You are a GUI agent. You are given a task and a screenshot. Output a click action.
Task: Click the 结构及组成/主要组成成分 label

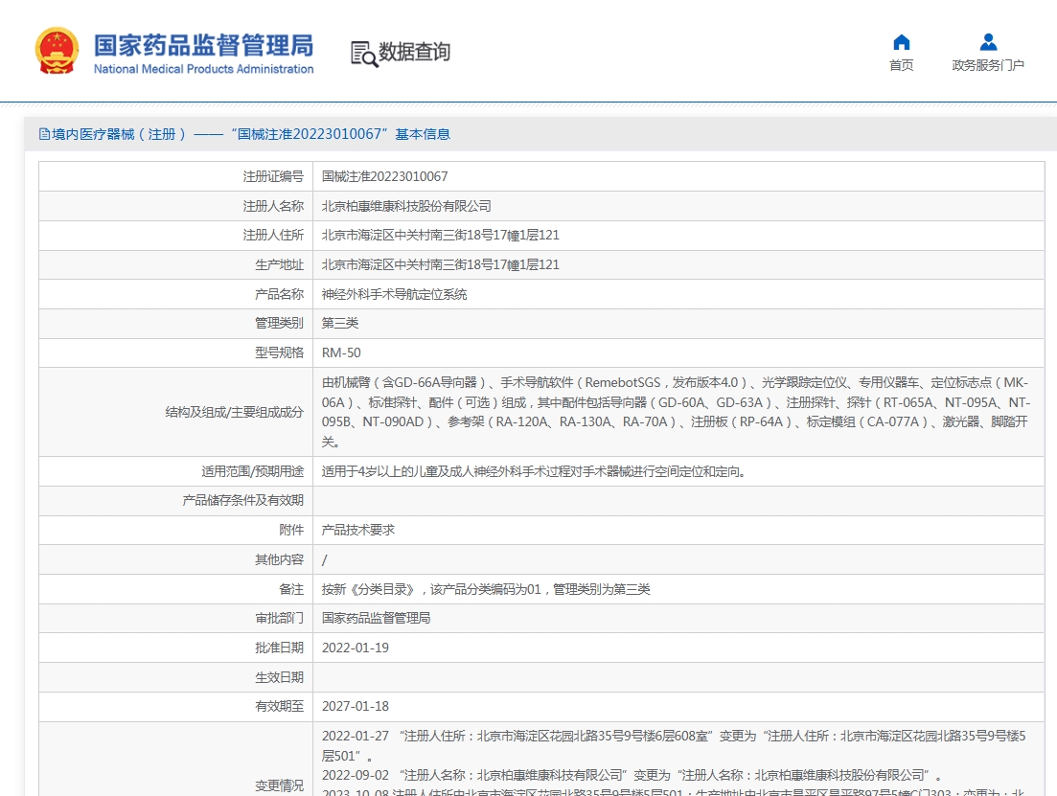pyautogui.click(x=235, y=412)
